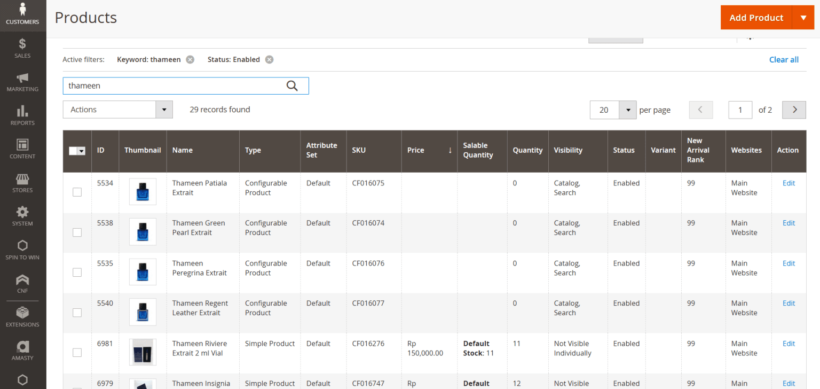Image resolution: width=820 pixels, height=389 pixels.
Task: Open the Amasty sidebar icon
Action: (x=22, y=351)
